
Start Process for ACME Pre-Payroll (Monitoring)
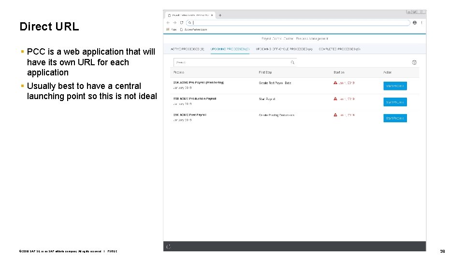click(395, 86)
